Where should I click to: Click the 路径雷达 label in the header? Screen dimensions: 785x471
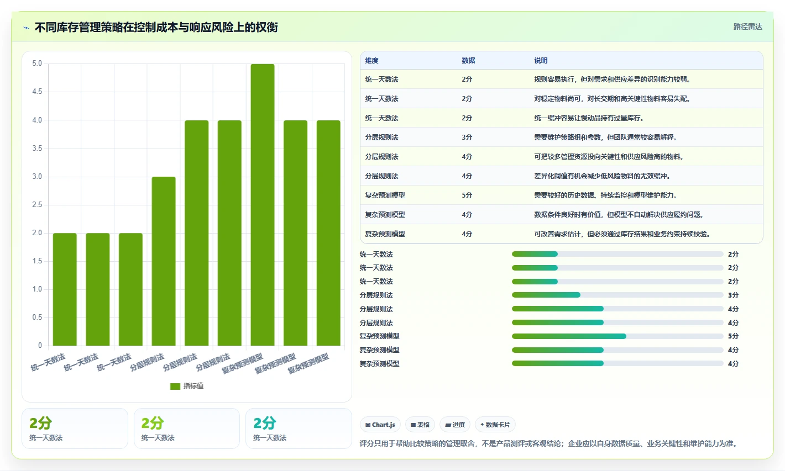[x=747, y=27]
